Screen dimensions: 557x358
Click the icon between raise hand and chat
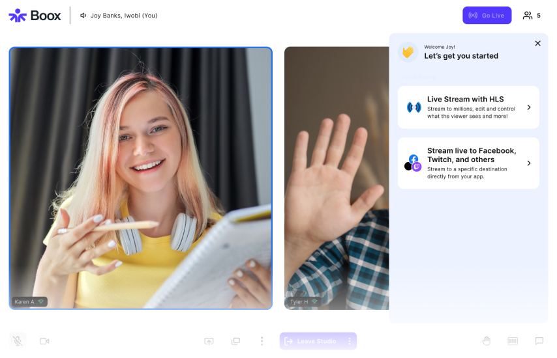513,340
